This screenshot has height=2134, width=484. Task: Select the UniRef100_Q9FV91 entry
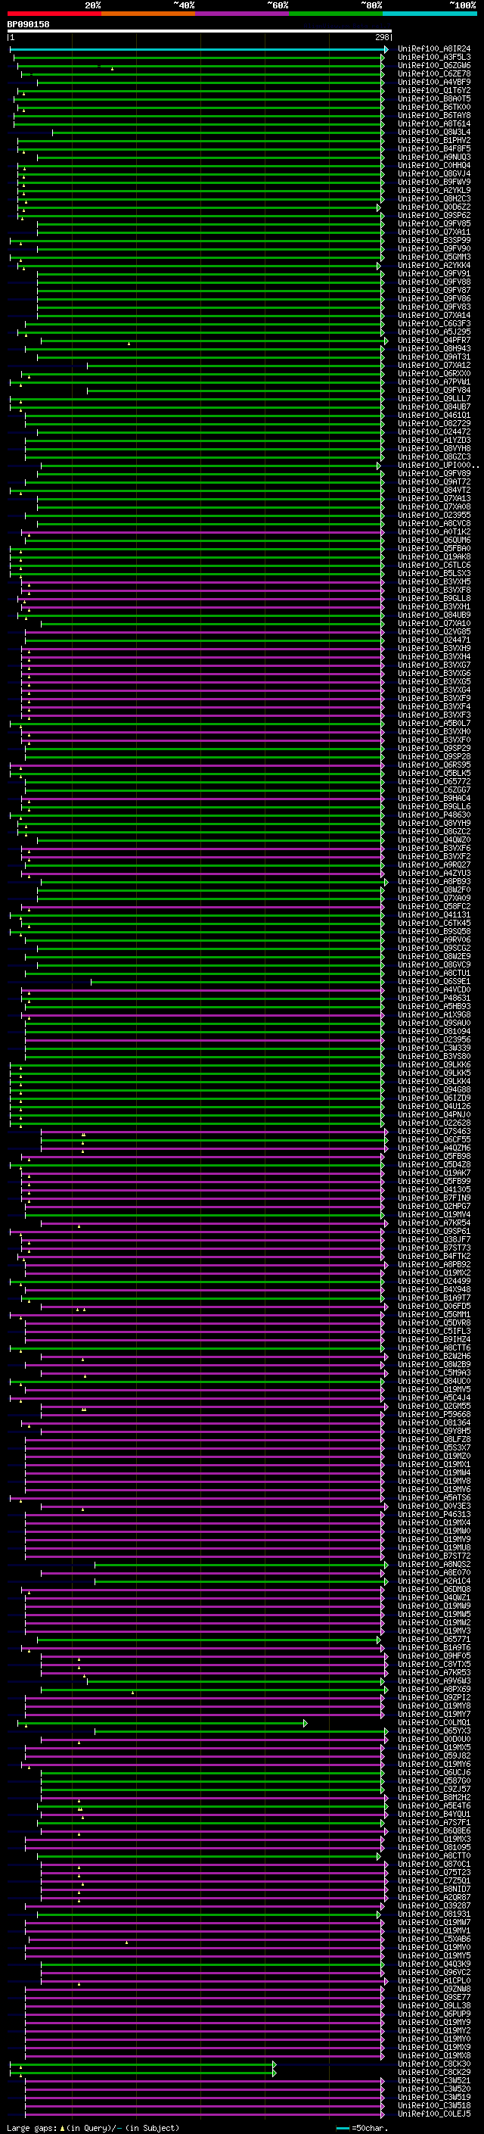tap(433, 274)
